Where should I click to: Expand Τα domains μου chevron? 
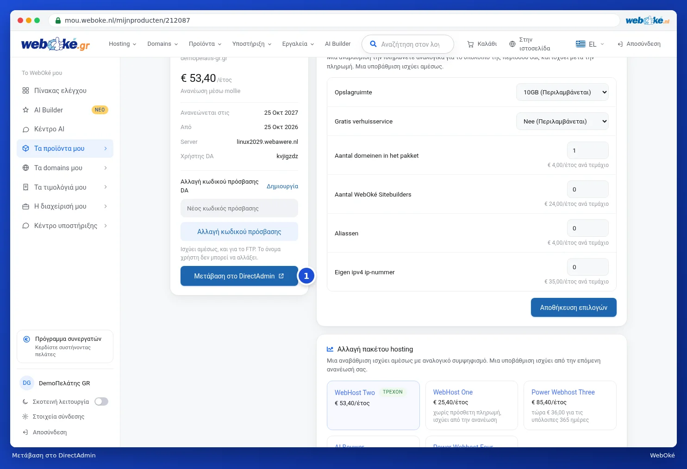coord(106,168)
